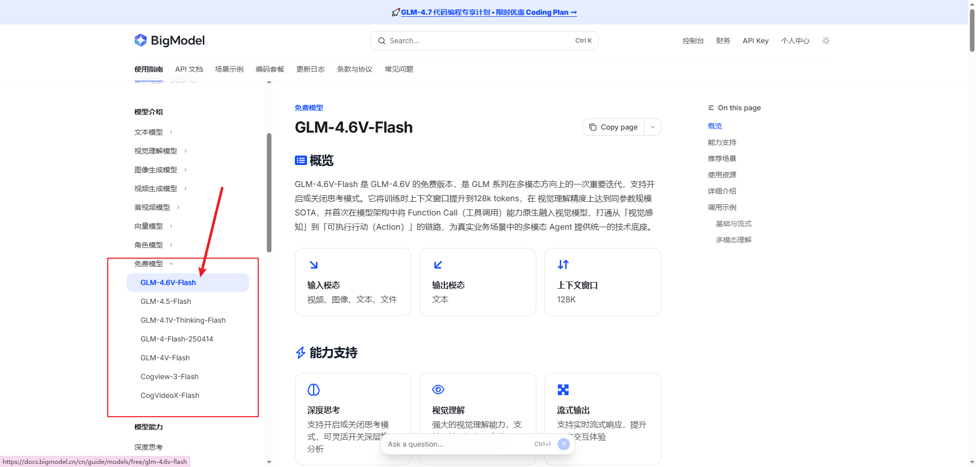Select GLM-4.6V-Flash in sidebar

(188, 283)
